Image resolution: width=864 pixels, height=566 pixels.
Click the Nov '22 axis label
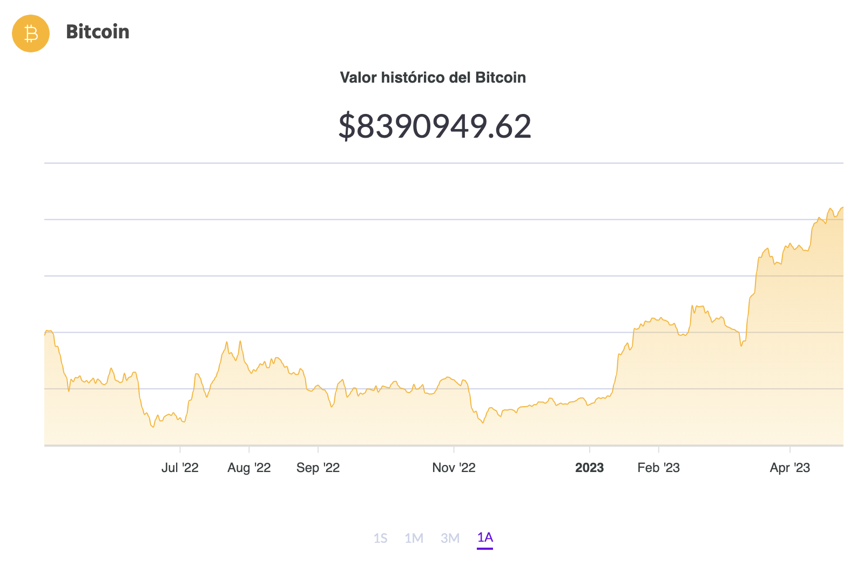click(454, 468)
